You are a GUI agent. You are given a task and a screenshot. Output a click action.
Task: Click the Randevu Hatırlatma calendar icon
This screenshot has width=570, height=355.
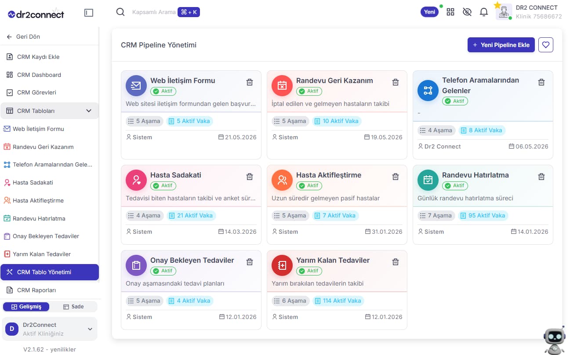pyautogui.click(x=428, y=180)
